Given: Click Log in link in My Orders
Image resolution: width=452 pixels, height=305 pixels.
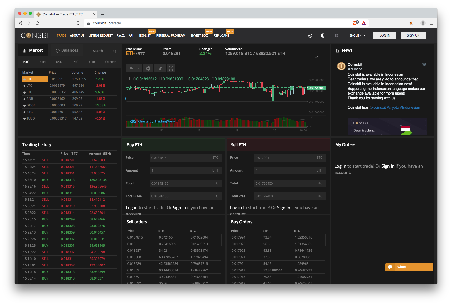Looking at the screenshot, I should tap(340, 166).
